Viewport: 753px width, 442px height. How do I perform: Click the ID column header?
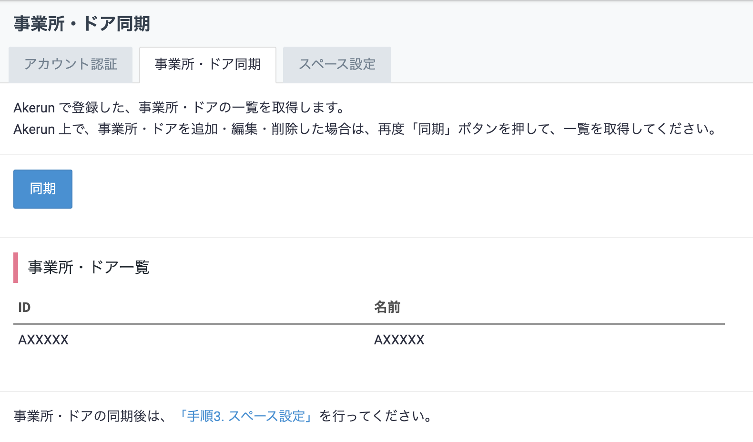click(x=24, y=308)
